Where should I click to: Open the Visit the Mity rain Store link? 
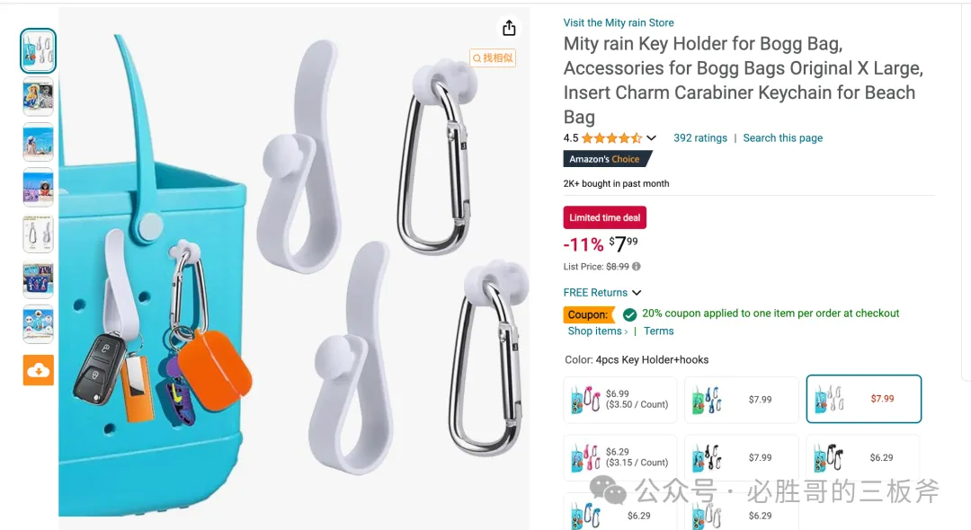618,22
